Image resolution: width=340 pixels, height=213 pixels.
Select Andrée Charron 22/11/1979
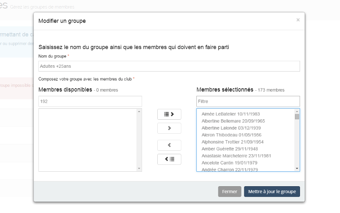pyautogui.click(x=229, y=169)
